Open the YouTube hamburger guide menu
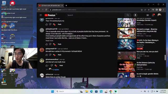168x94 pixels. (x=41, y=15)
